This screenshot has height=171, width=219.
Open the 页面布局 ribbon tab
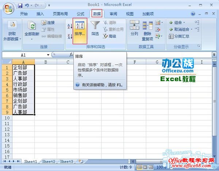pos(60,14)
